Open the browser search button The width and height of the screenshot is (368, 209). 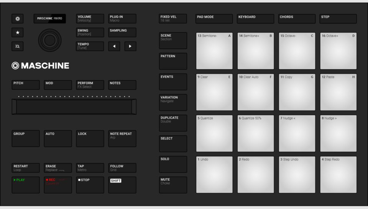[17, 46]
